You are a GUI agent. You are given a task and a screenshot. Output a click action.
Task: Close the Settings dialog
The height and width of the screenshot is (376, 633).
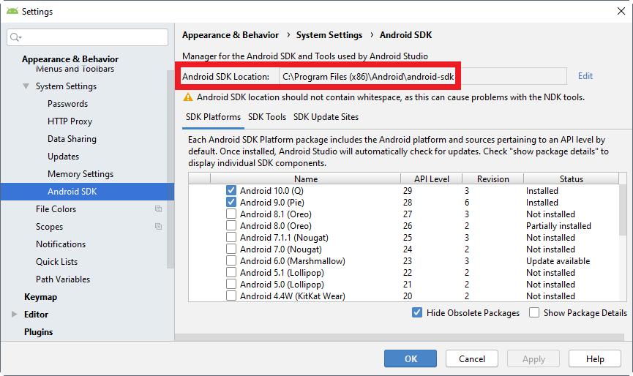[x=621, y=11]
